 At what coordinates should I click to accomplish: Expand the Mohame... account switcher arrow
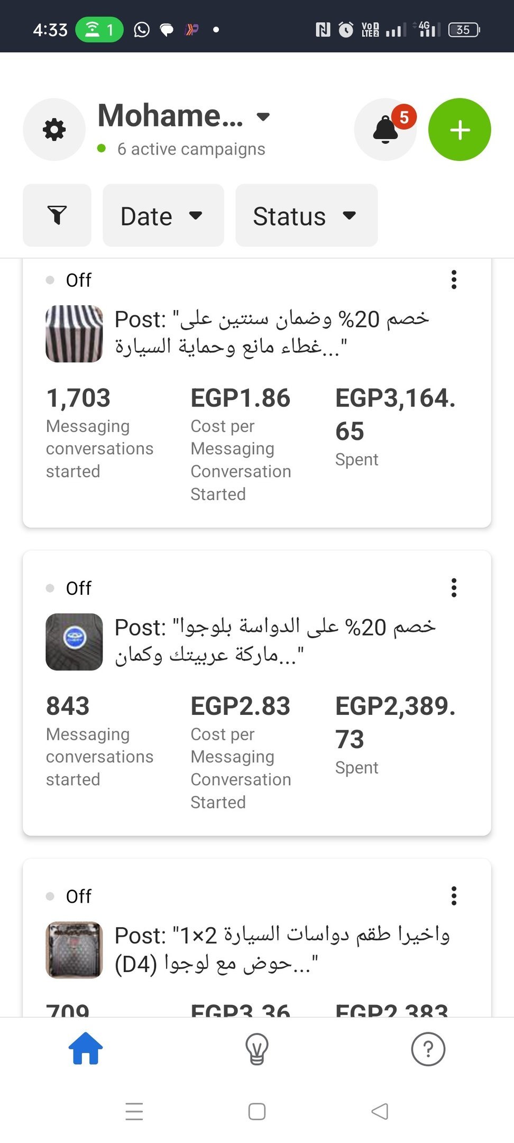[263, 116]
